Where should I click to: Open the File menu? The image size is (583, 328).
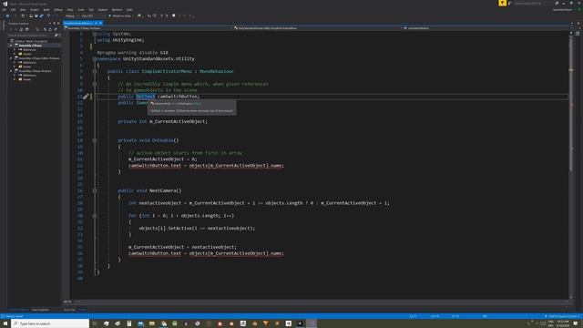[4, 10]
